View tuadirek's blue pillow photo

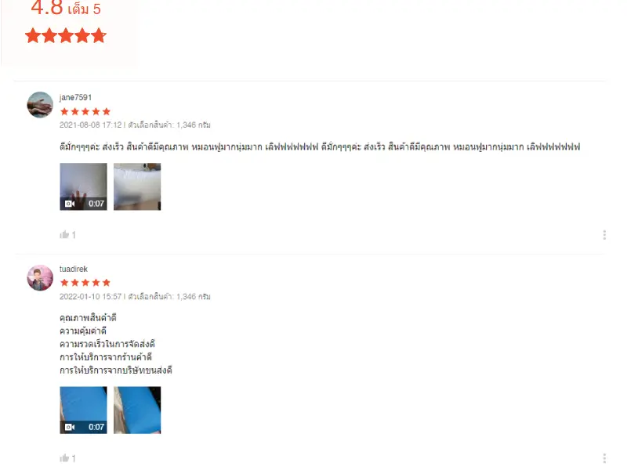click(137, 410)
